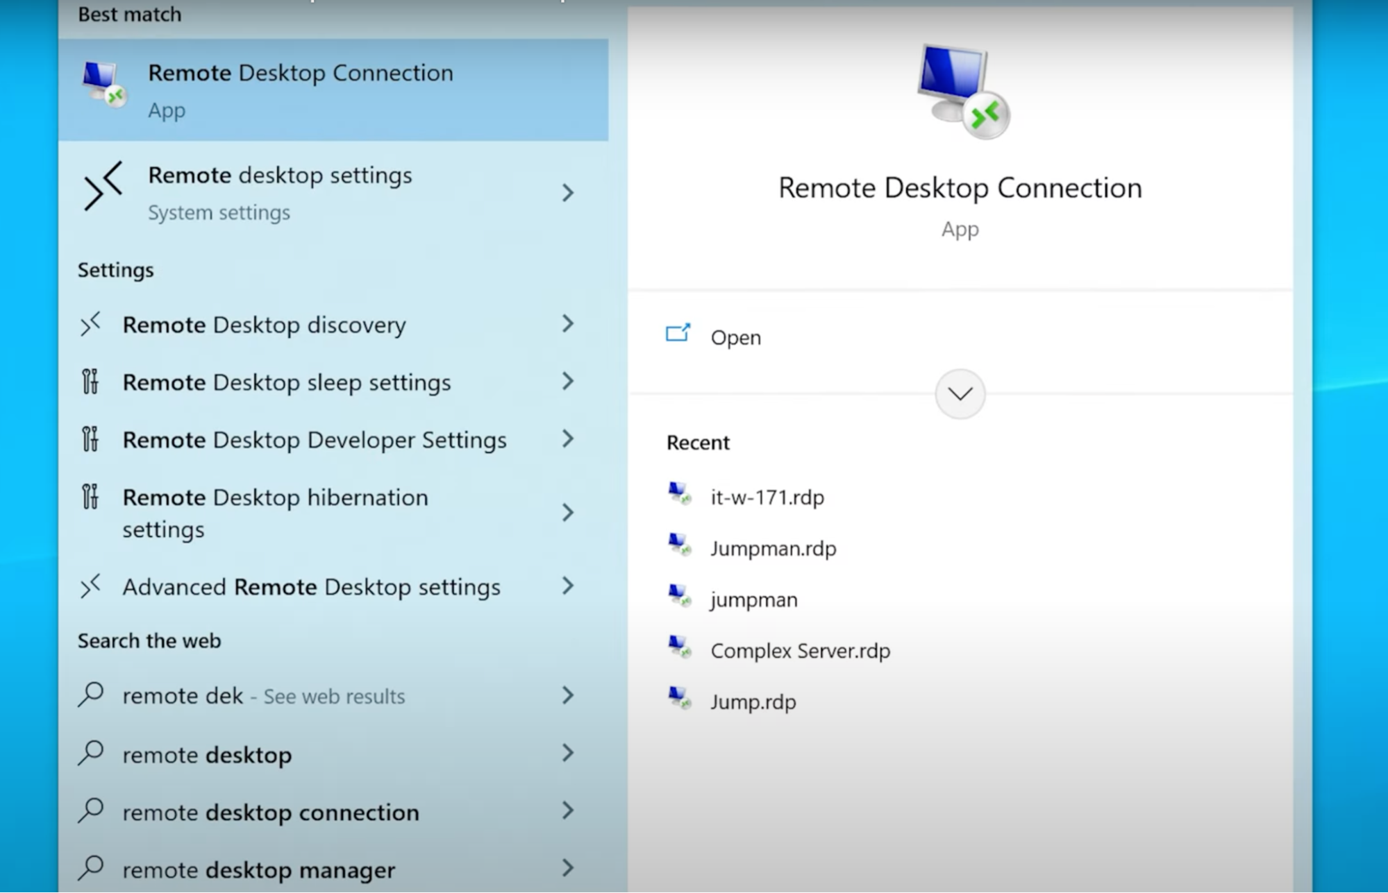Open recent file Jumpman.rdp
1388x893 pixels.
(x=774, y=549)
